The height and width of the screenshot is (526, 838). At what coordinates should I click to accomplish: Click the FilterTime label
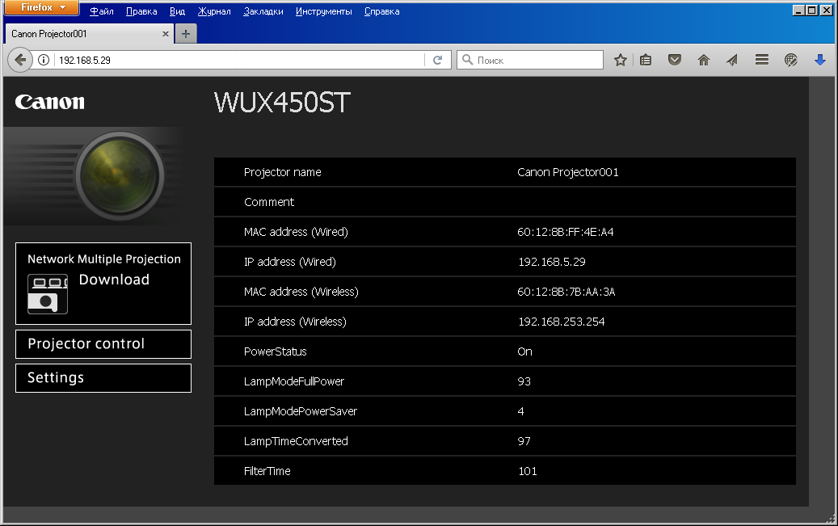[267, 472]
